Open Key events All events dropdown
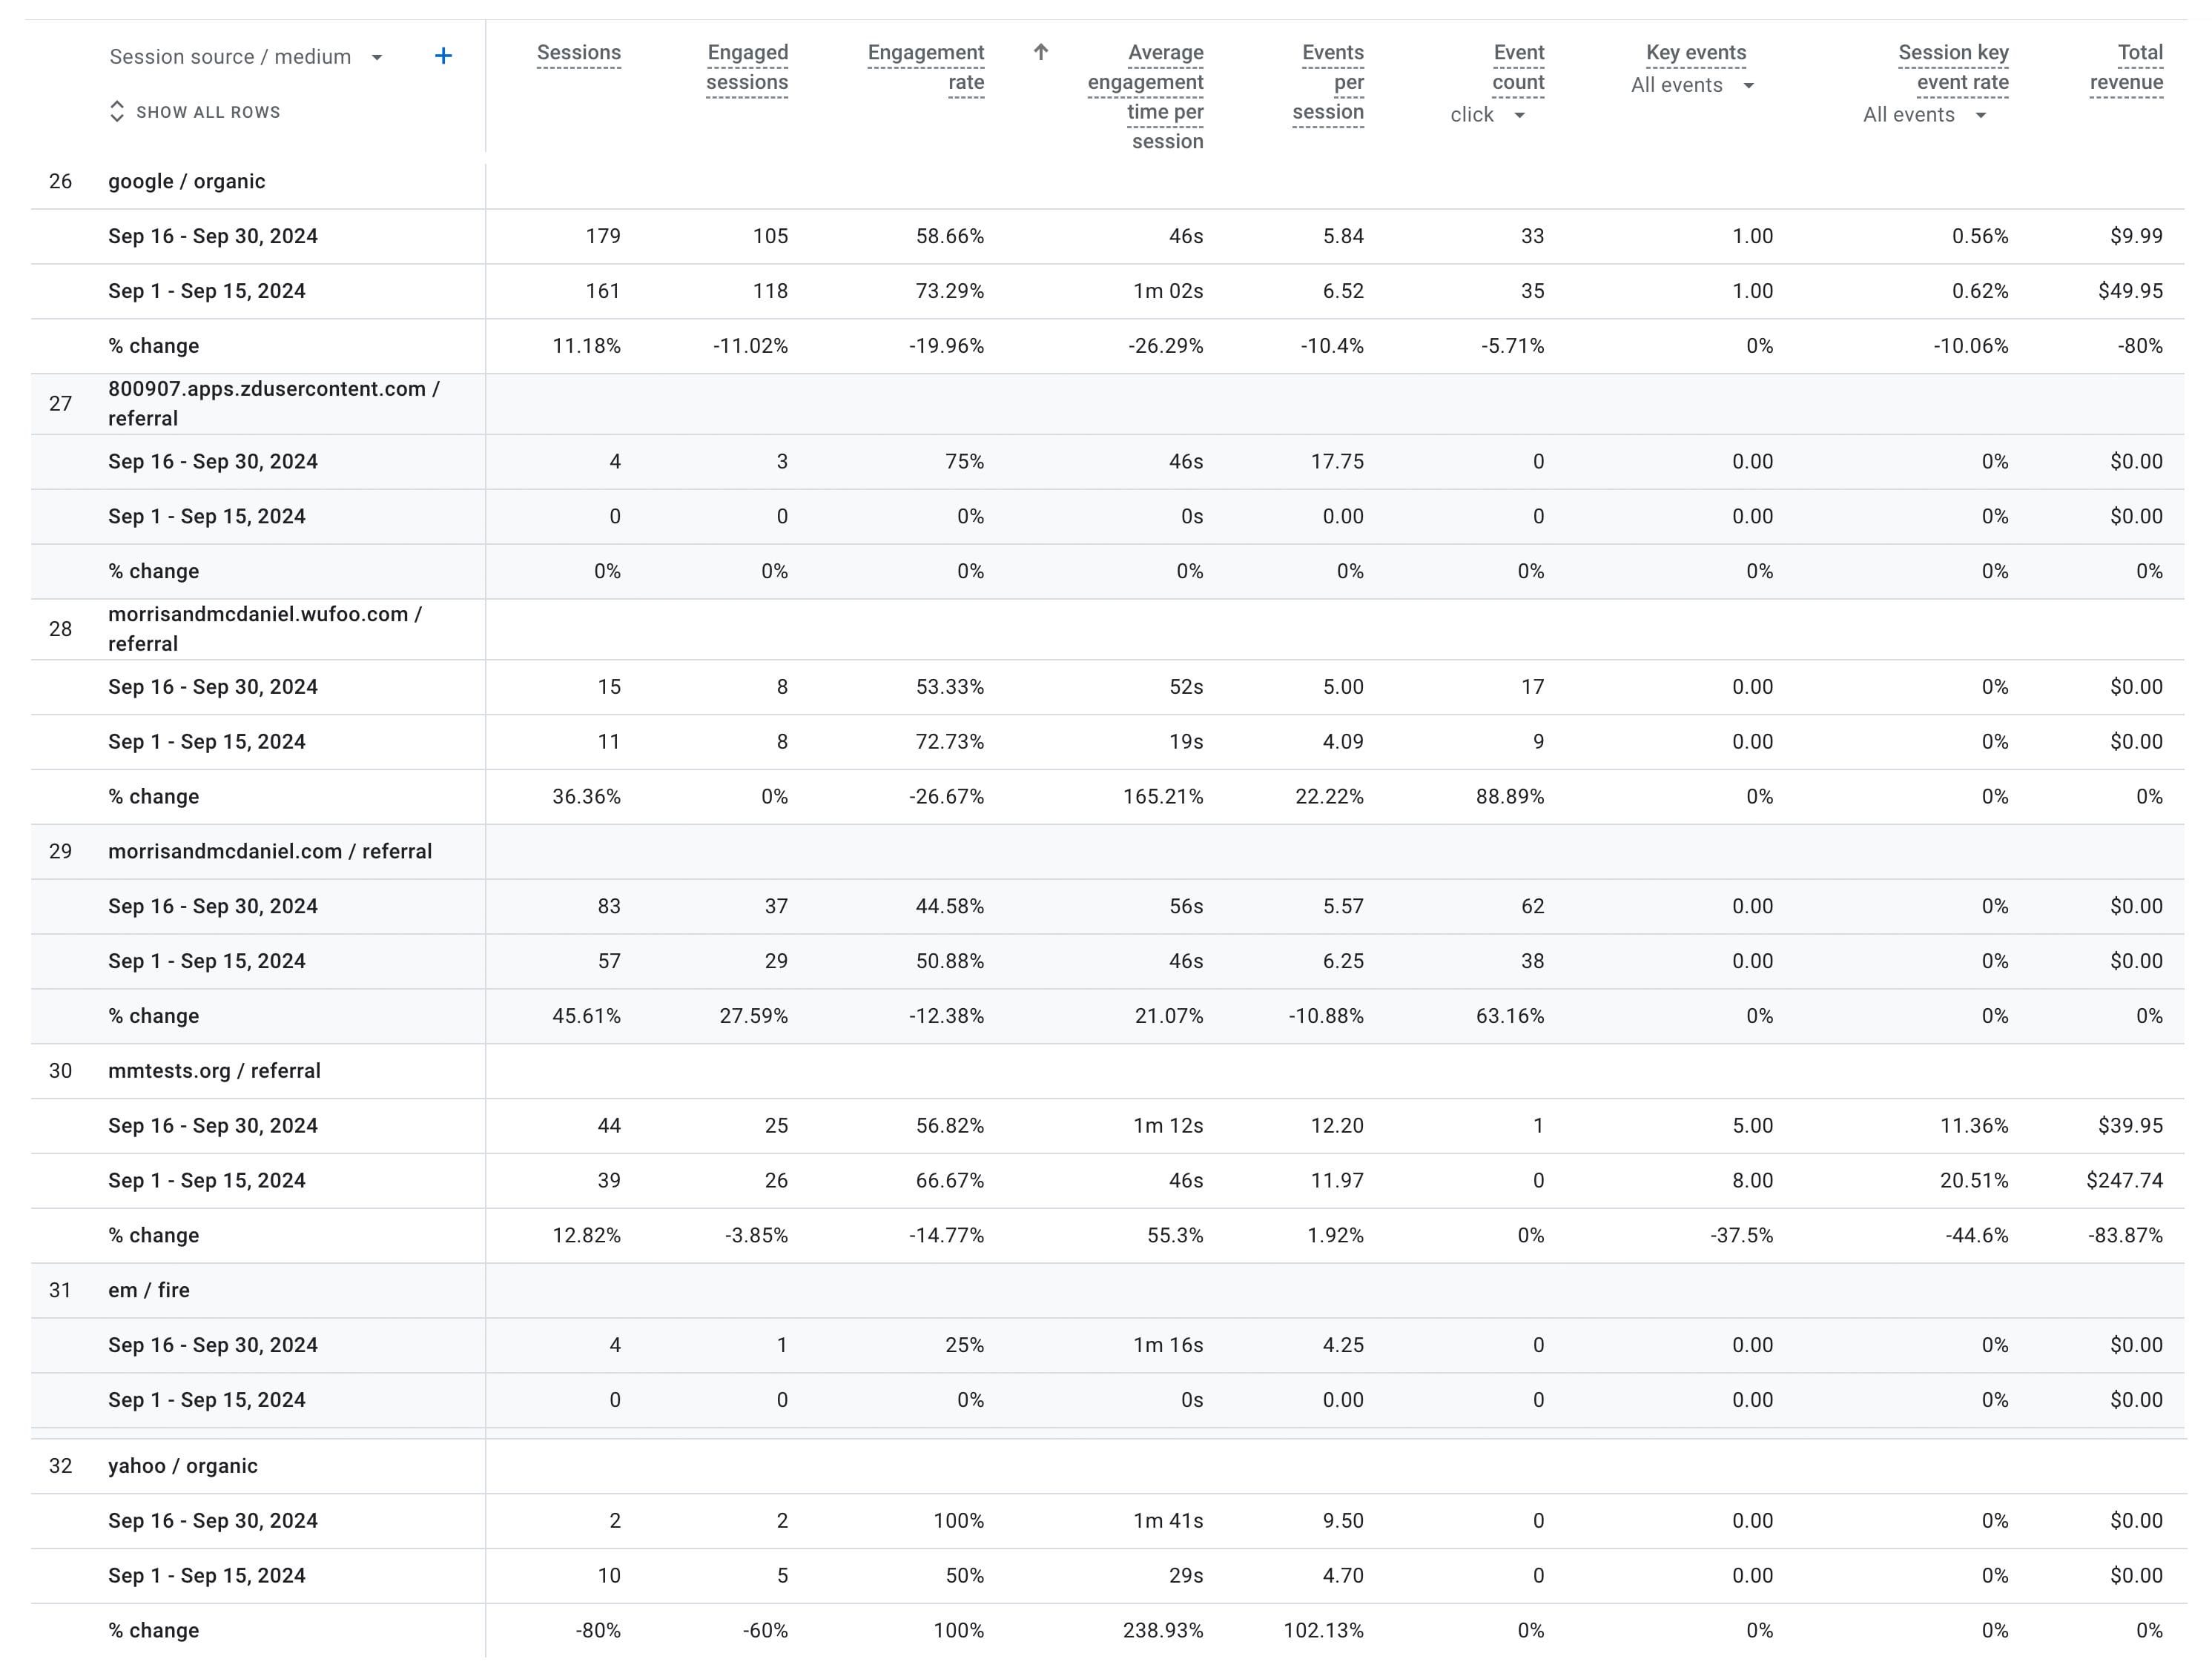2212x1676 pixels. coord(1748,86)
